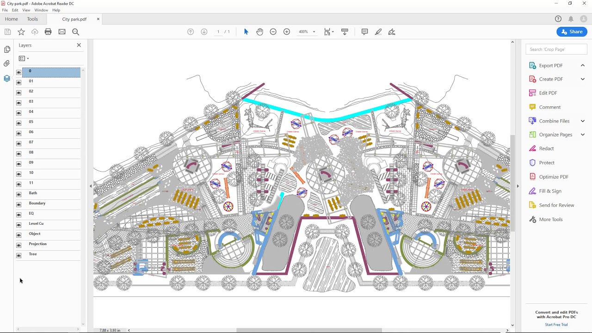
Task: Open the Layers options dropdown
Action: 24,58
